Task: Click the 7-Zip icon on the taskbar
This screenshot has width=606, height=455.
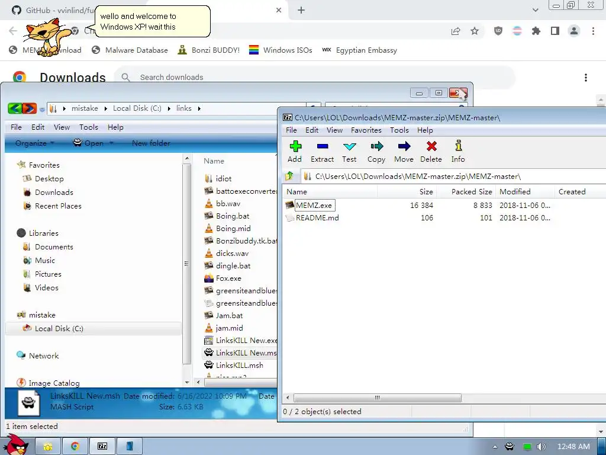Action: coord(102,446)
